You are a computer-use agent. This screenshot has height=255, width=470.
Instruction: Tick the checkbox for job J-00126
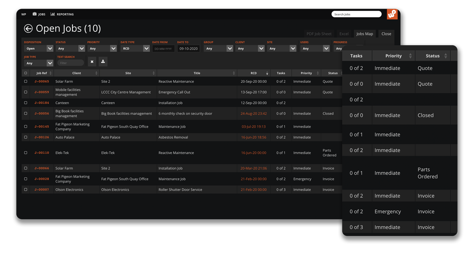coord(26,137)
